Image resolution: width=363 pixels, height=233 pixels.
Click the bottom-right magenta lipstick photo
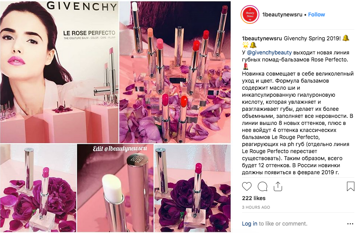pyautogui.click(x=192, y=188)
